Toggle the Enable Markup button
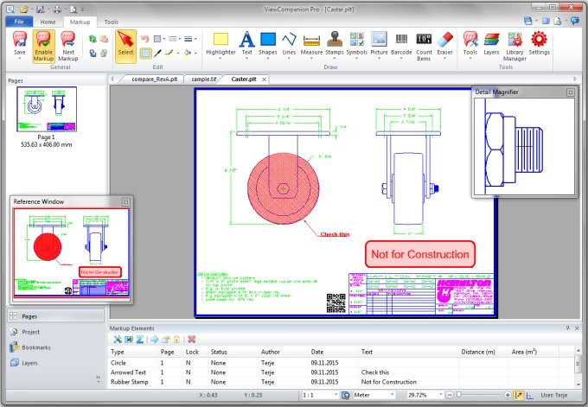 point(43,43)
